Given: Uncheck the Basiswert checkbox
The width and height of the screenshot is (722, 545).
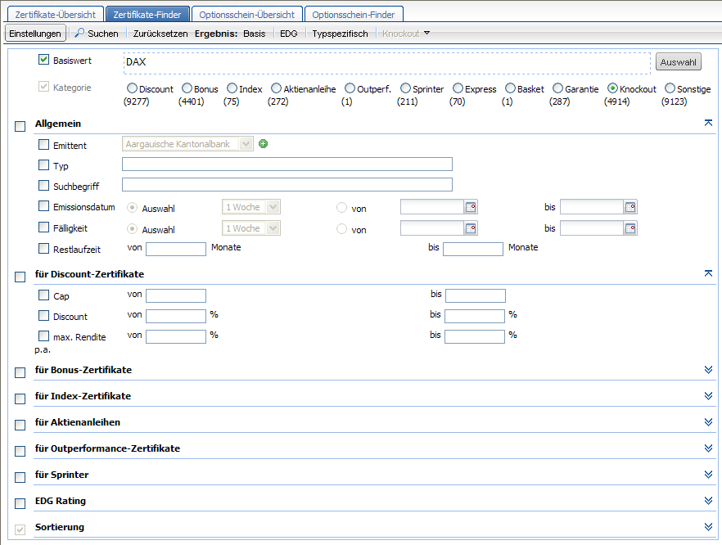Looking at the screenshot, I should pyautogui.click(x=44, y=60).
